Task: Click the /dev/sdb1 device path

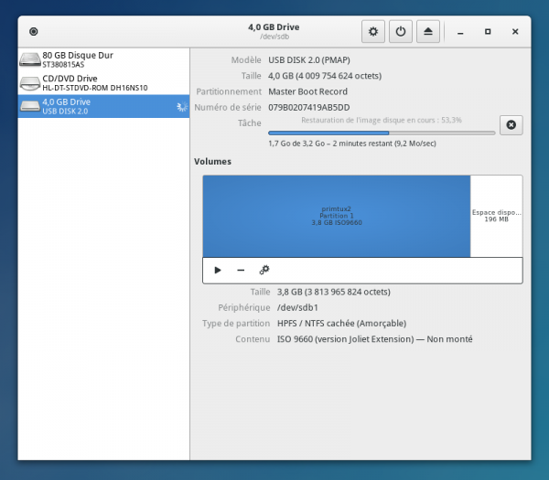Action: pyautogui.click(x=298, y=307)
